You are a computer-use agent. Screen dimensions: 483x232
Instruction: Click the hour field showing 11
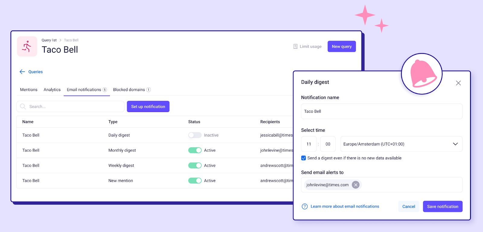point(309,144)
